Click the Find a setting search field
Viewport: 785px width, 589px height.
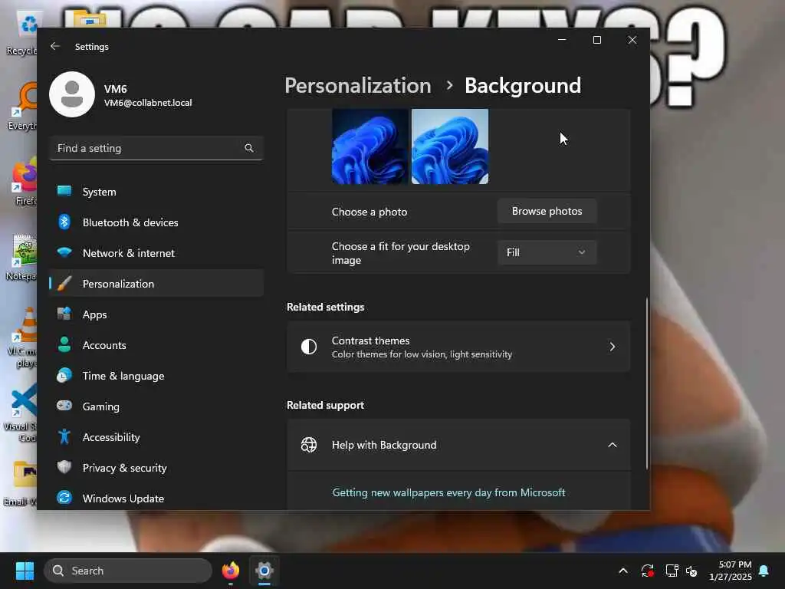pos(156,148)
